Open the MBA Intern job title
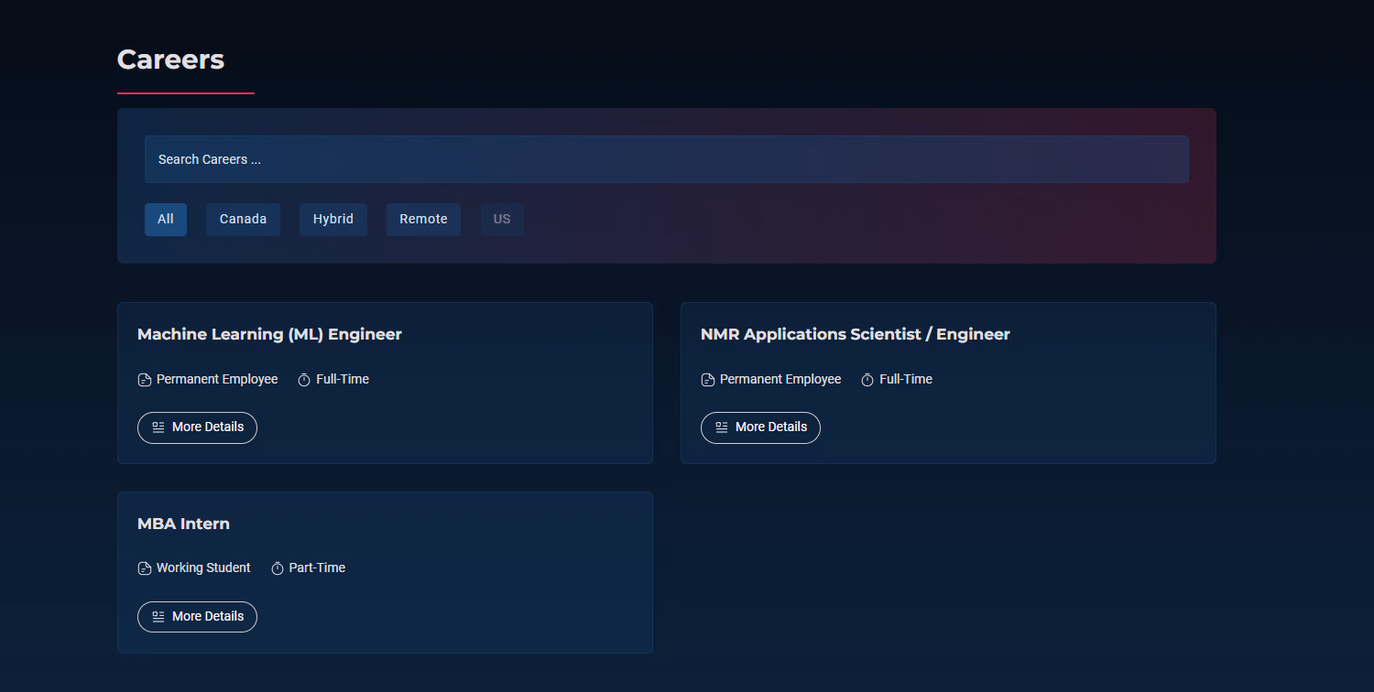The height and width of the screenshot is (692, 1374). tap(183, 524)
